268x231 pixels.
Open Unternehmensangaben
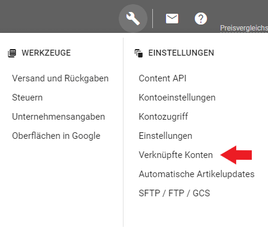click(x=58, y=117)
